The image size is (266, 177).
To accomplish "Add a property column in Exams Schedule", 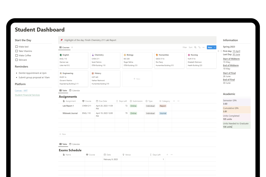I will coord(167,155).
